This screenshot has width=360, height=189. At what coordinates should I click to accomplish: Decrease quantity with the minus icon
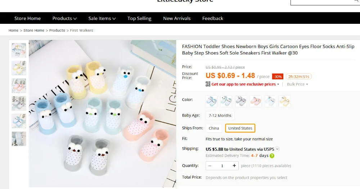coord(210,166)
